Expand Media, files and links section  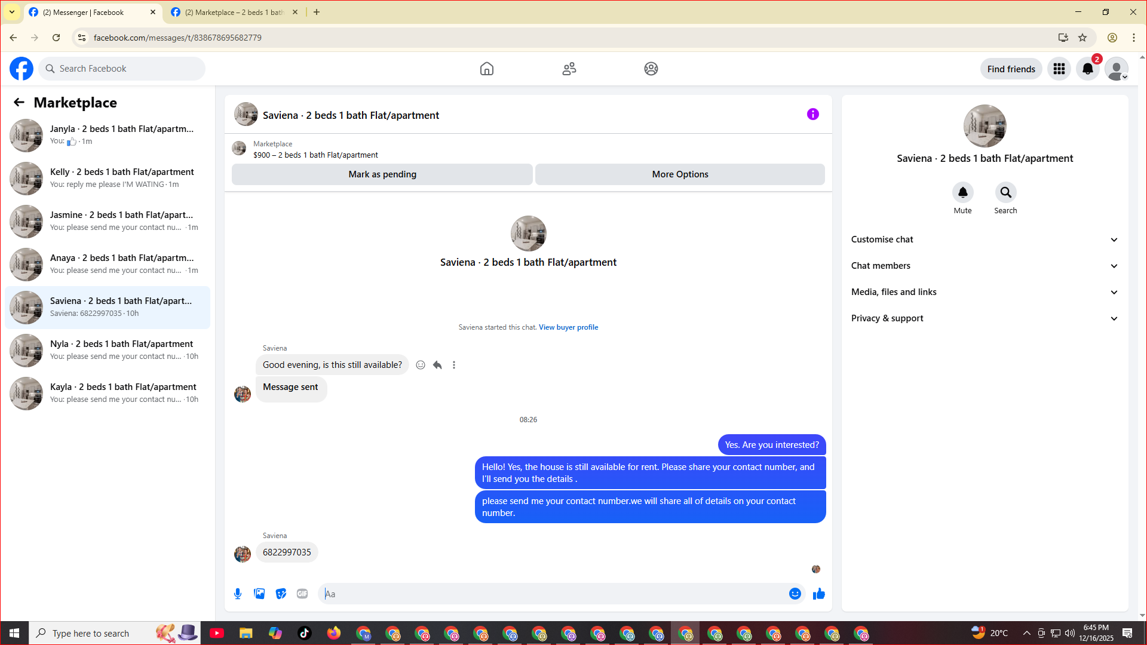point(985,292)
